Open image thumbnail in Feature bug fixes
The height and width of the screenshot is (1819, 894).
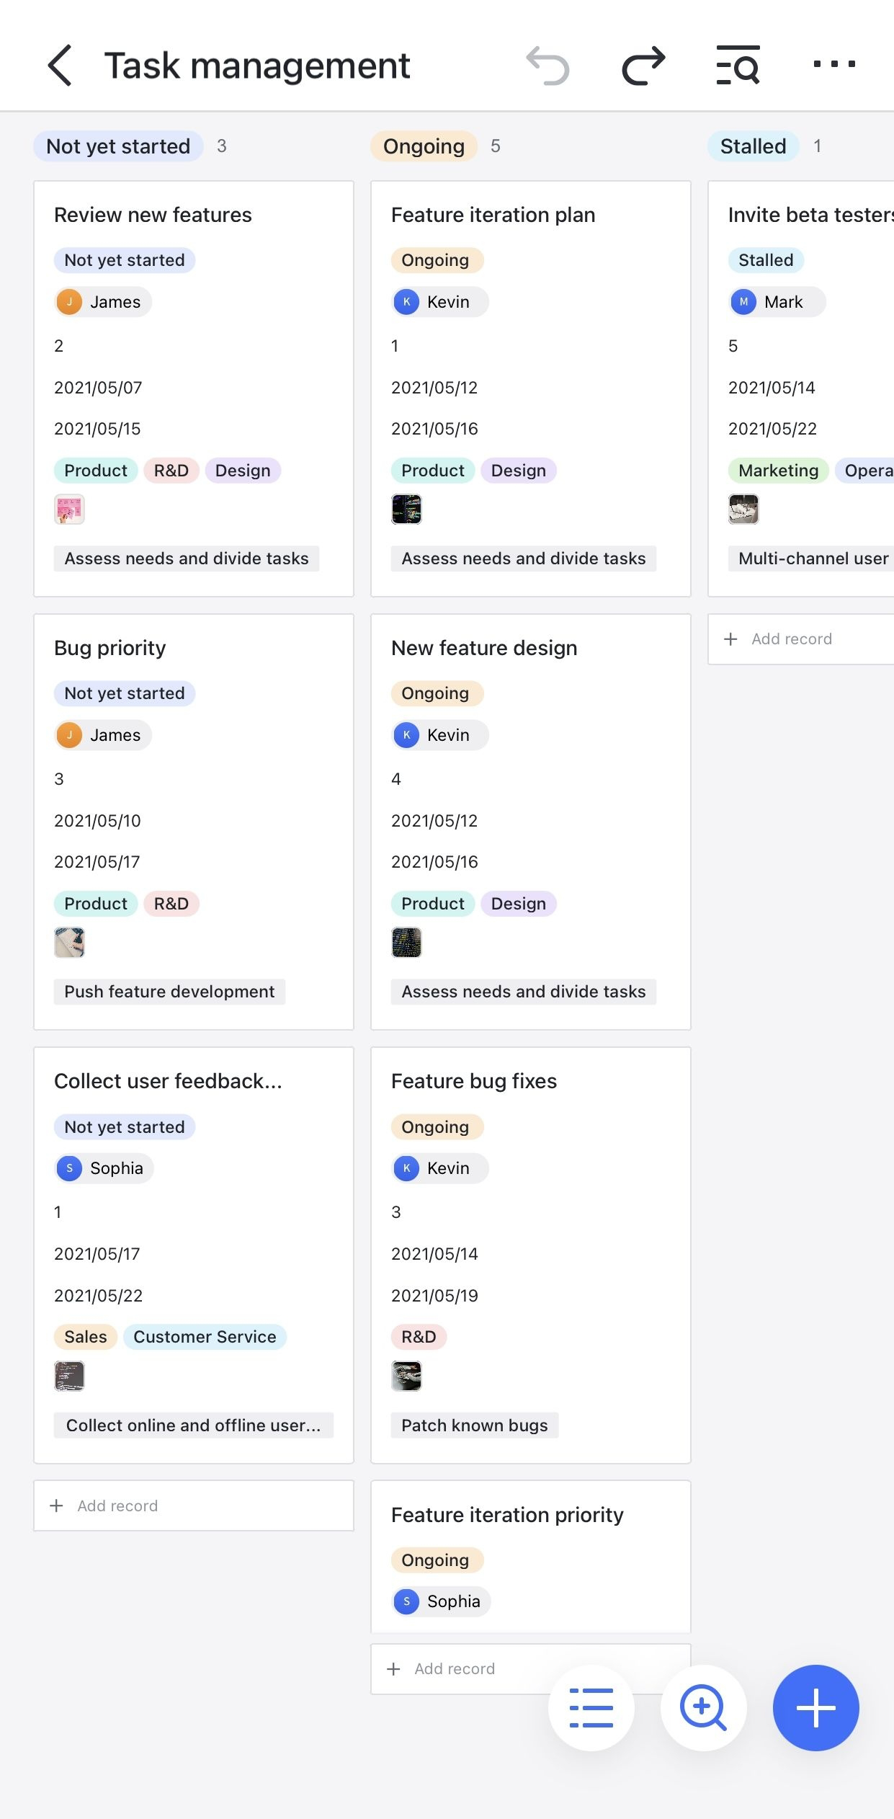point(406,1376)
